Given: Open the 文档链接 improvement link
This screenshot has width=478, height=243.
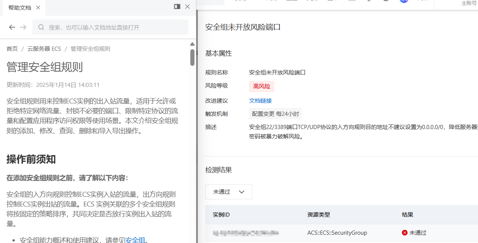Looking at the screenshot, I should pyautogui.click(x=260, y=100).
